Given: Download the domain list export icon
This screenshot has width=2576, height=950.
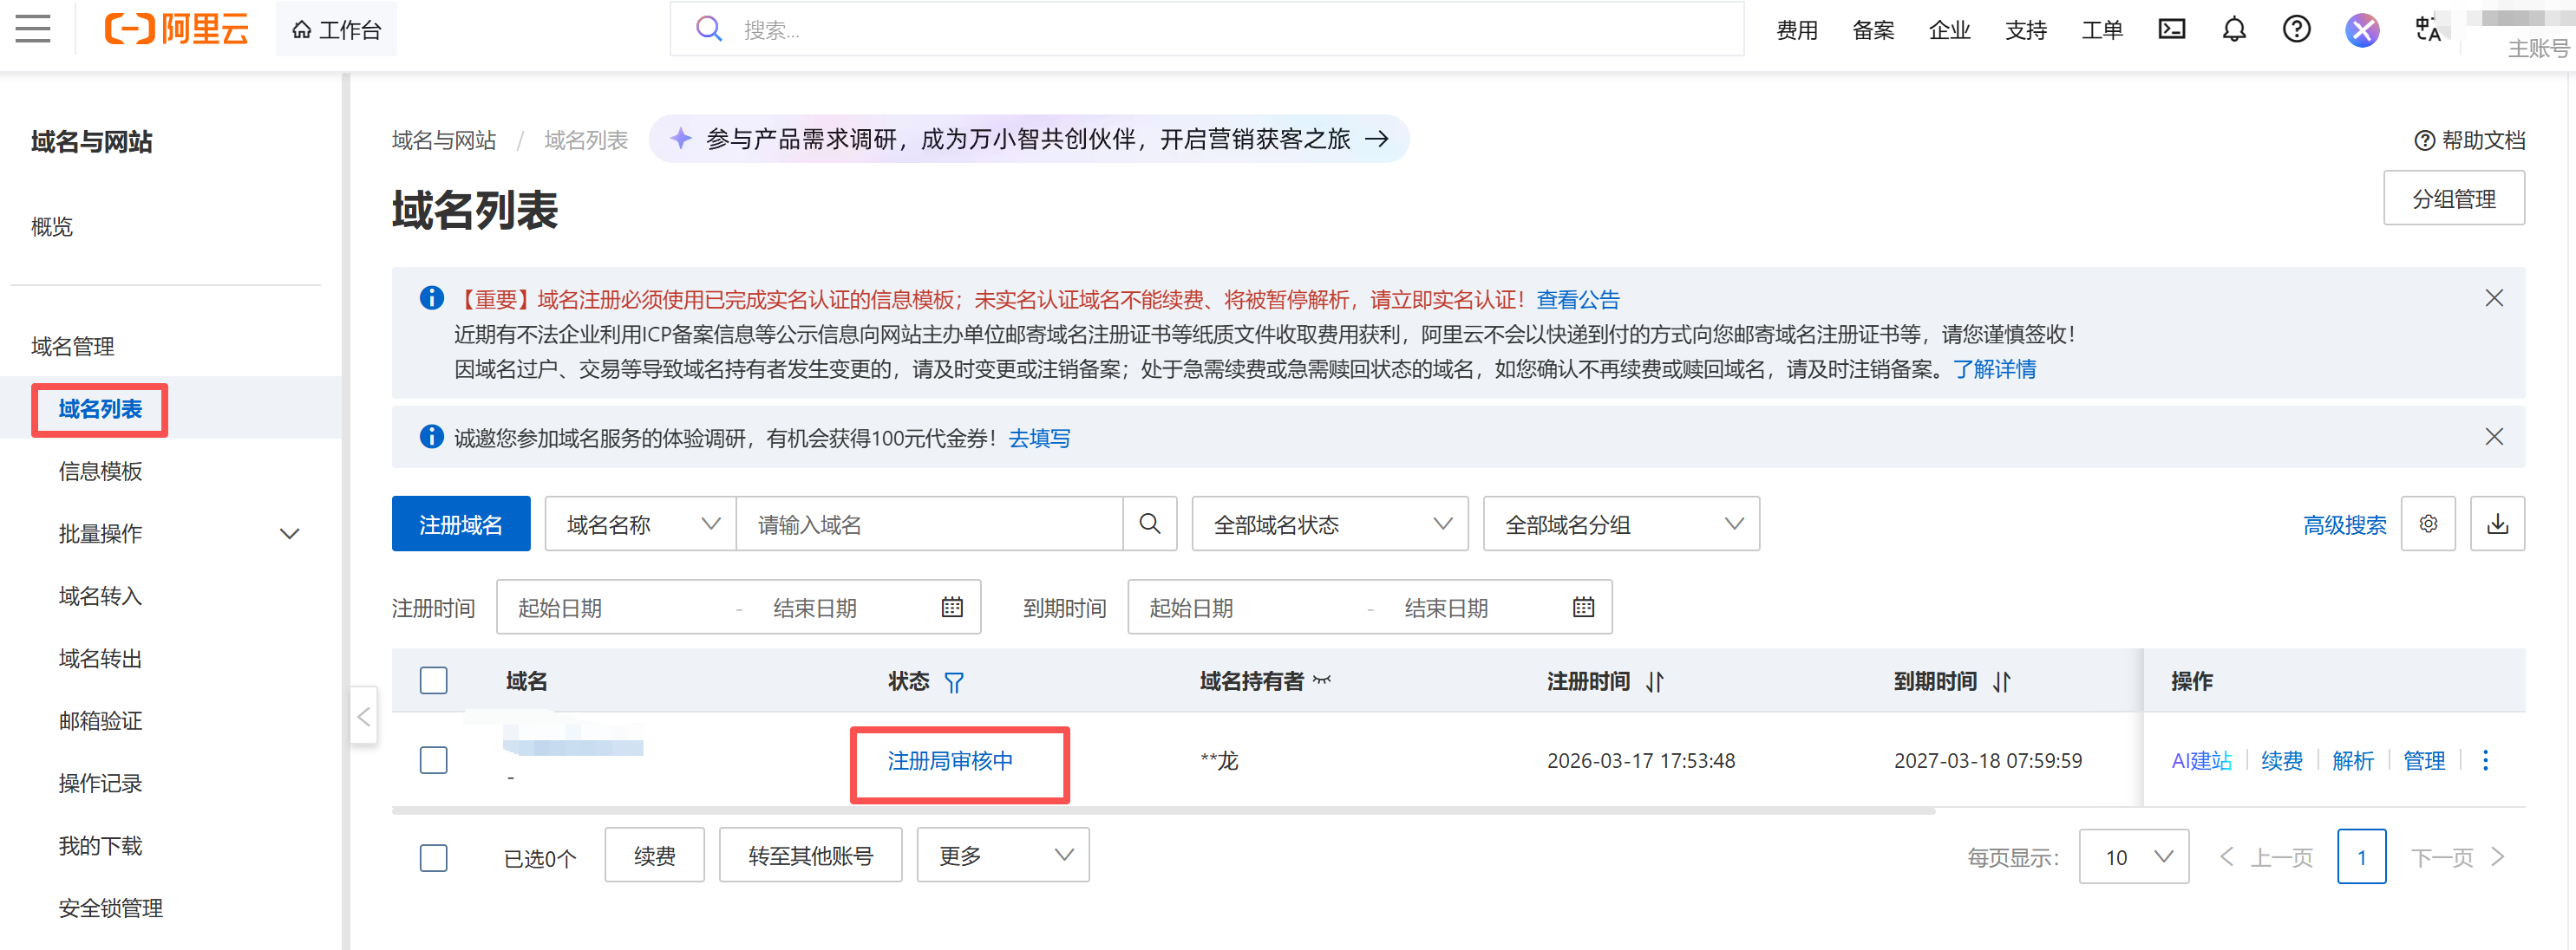Looking at the screenshot, I should (2497, 524).
